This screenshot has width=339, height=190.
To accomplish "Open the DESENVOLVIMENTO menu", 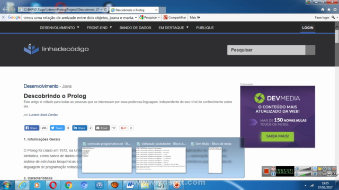I will 59,27.
